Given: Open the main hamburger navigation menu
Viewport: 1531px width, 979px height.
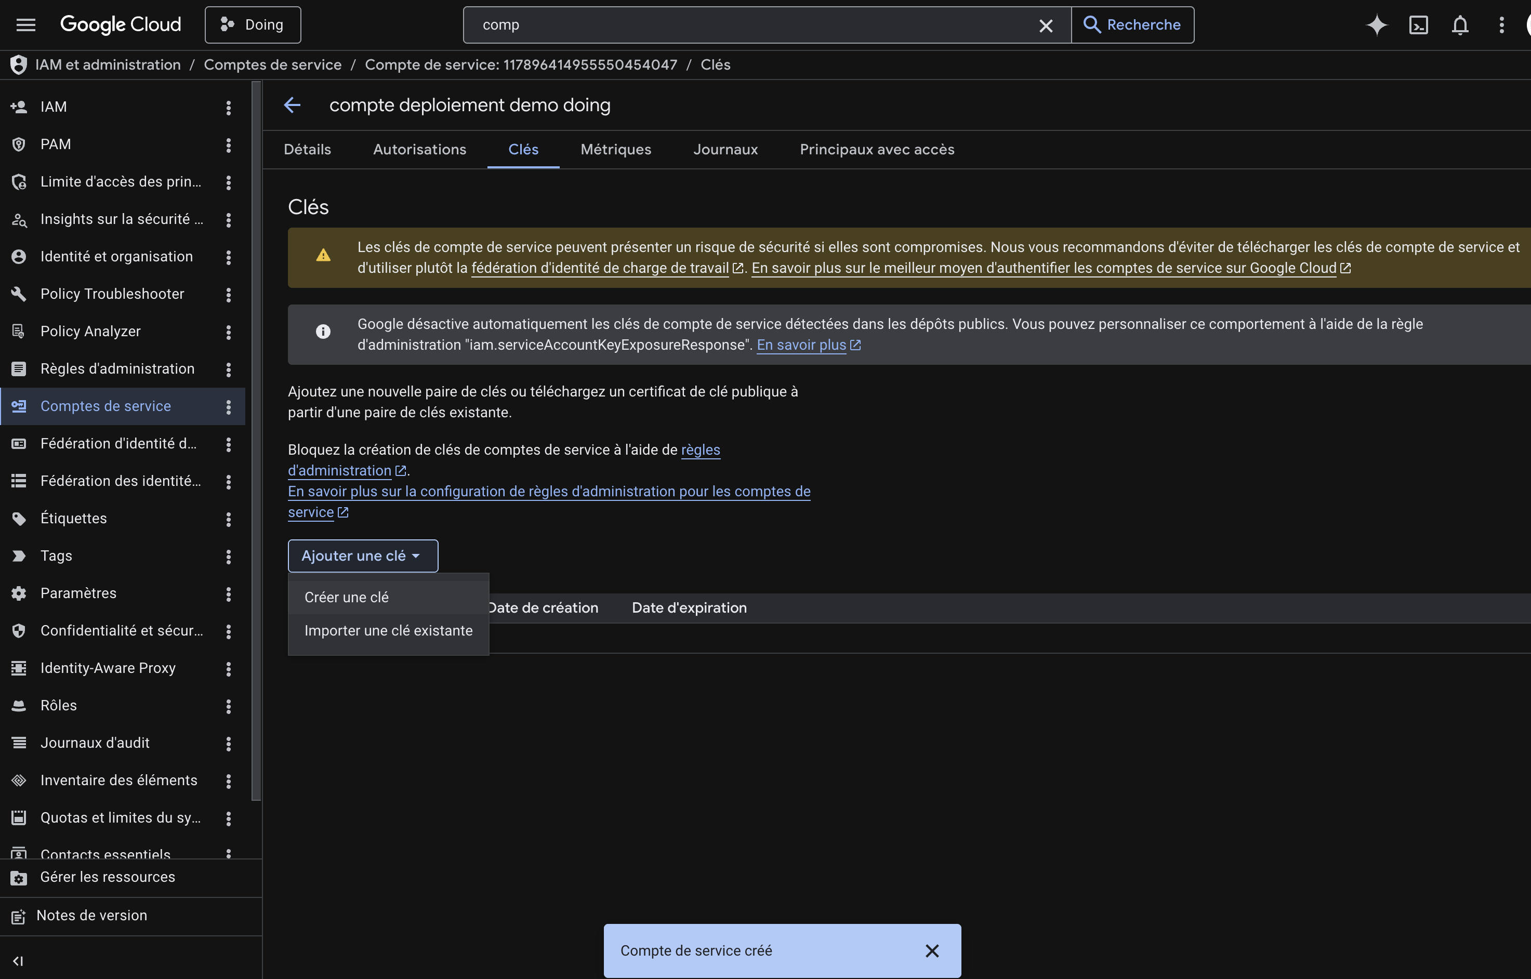Looking at the screenshot, I should (25, 25).
